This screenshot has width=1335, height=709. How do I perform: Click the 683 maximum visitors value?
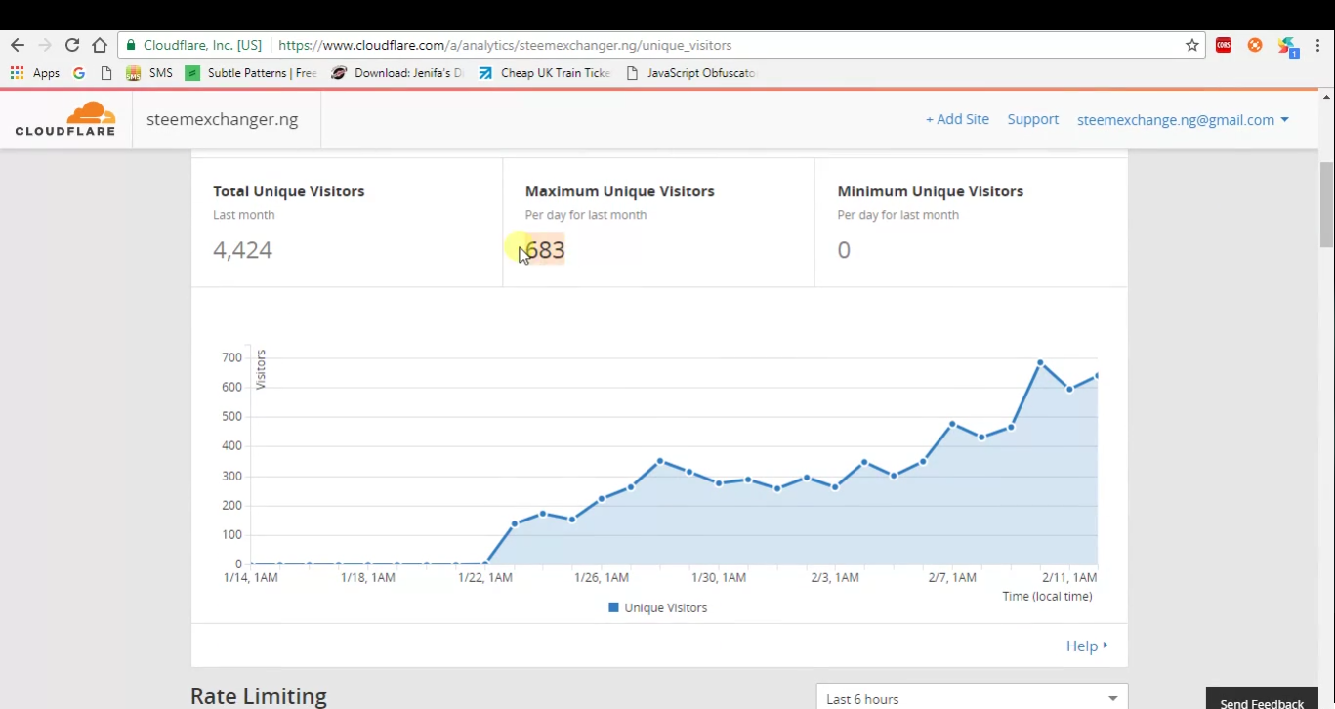click(x=545, y=250)
